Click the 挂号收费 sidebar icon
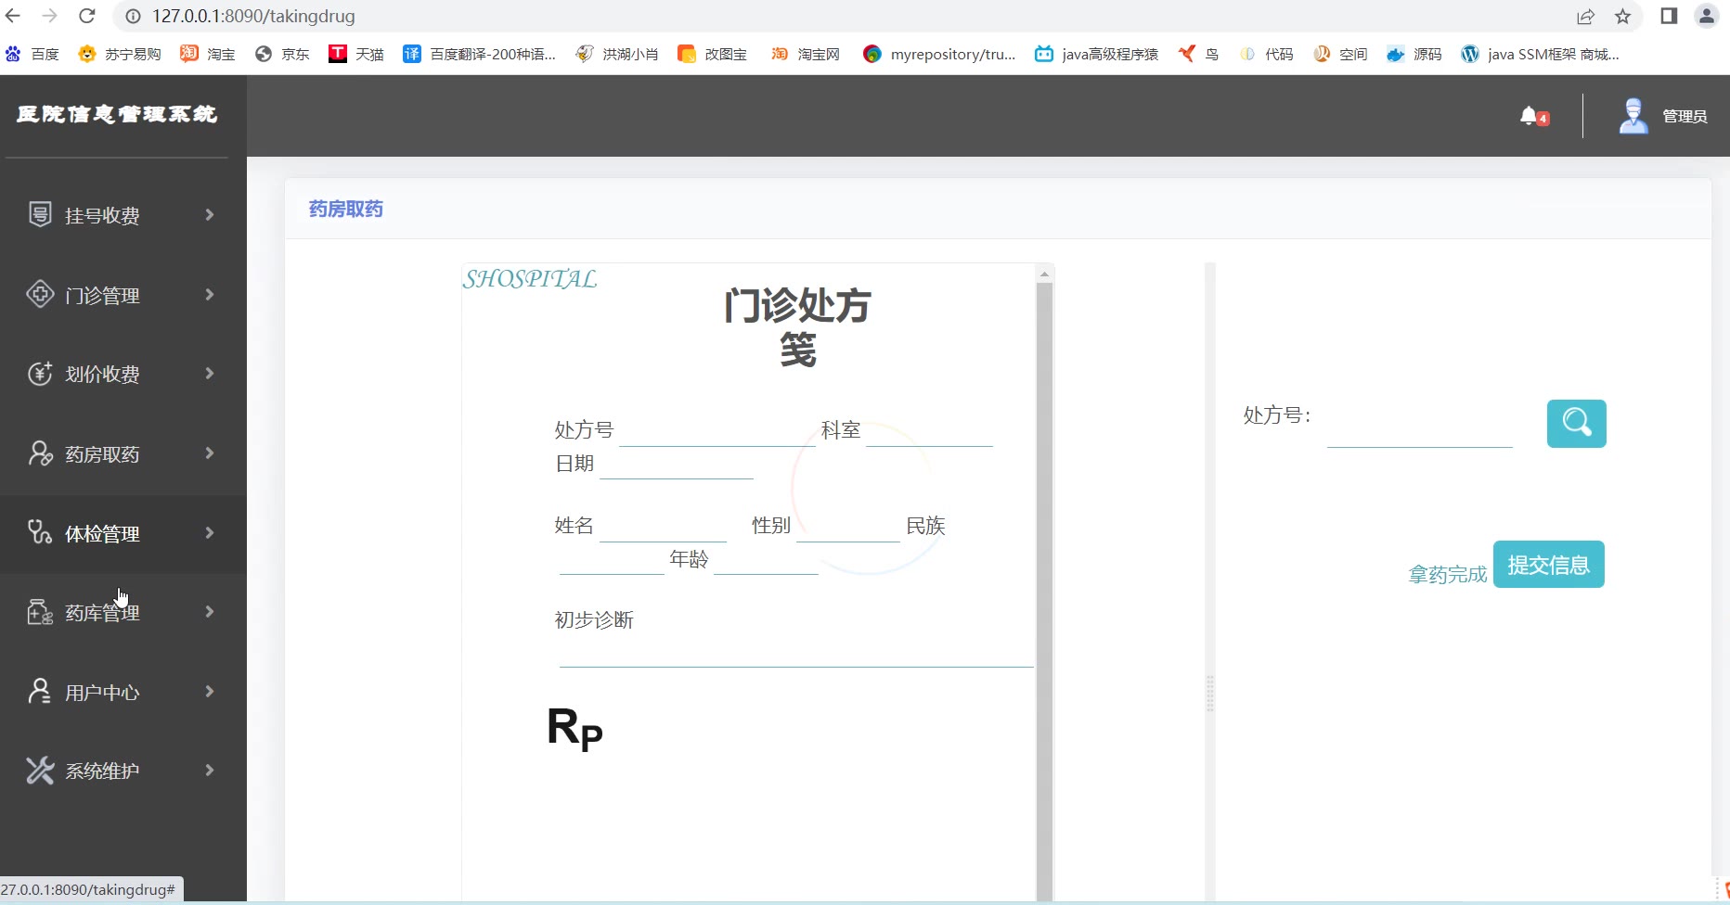1730x905 pixels. click(40, 214)
